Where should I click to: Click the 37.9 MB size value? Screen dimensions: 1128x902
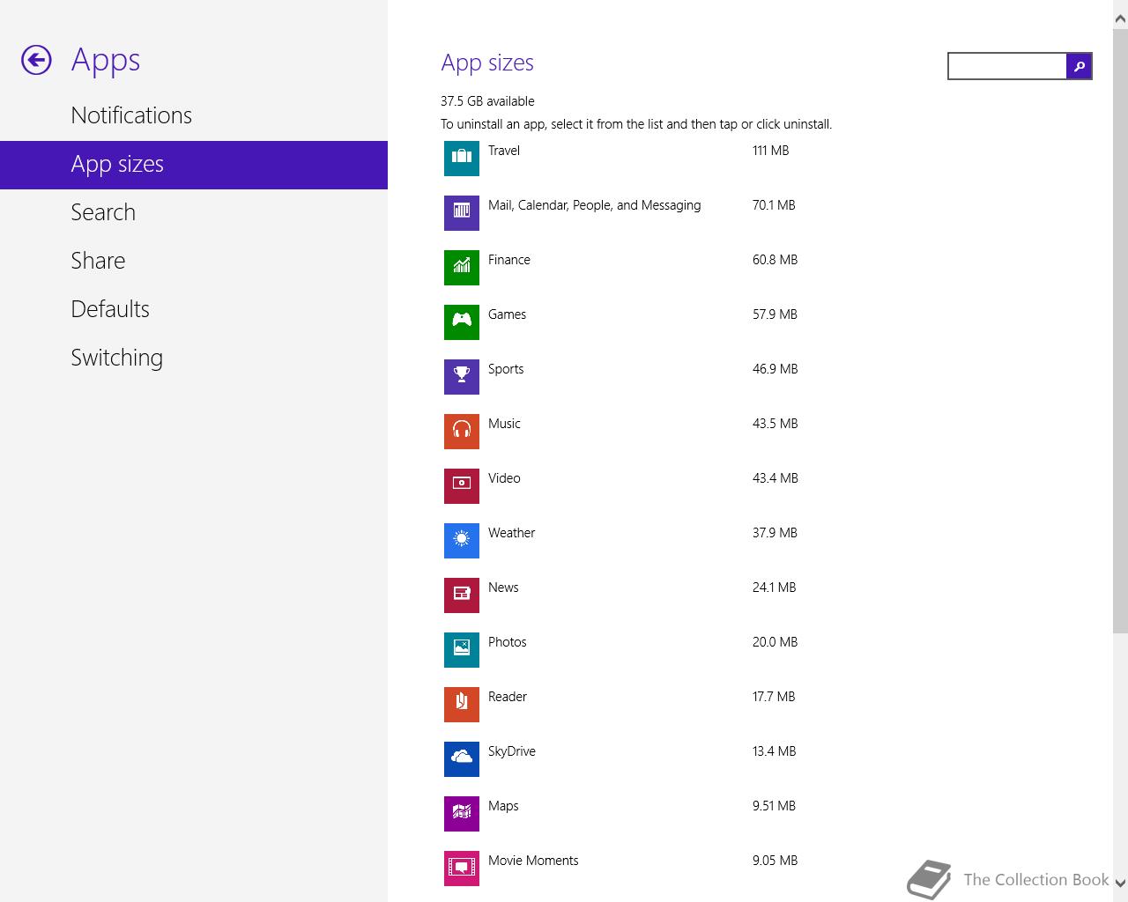(x=775, y=533)
